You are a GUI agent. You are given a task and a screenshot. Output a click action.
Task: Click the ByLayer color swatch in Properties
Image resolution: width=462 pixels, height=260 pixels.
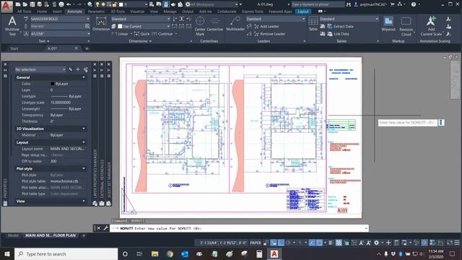pos(53,84)
